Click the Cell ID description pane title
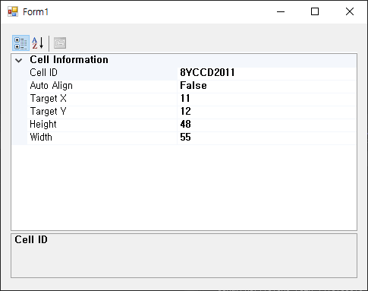 [31, 239]
